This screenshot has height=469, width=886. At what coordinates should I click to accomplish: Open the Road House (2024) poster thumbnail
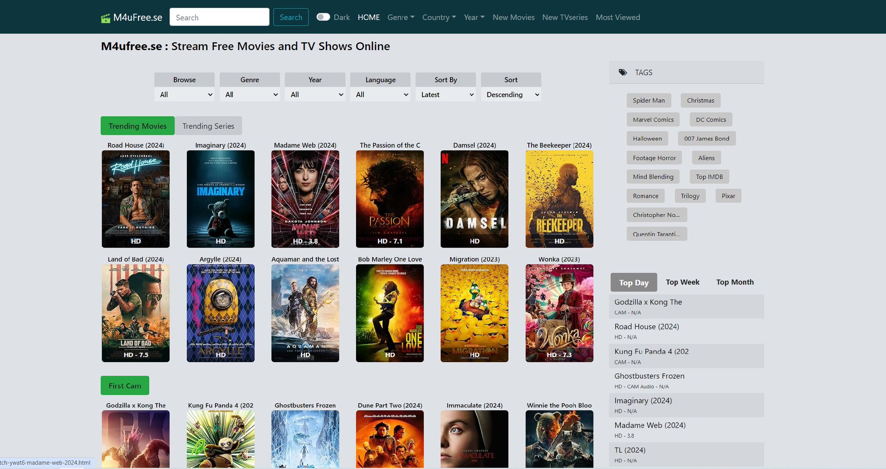pyautogui.click(x=135, y=199)
